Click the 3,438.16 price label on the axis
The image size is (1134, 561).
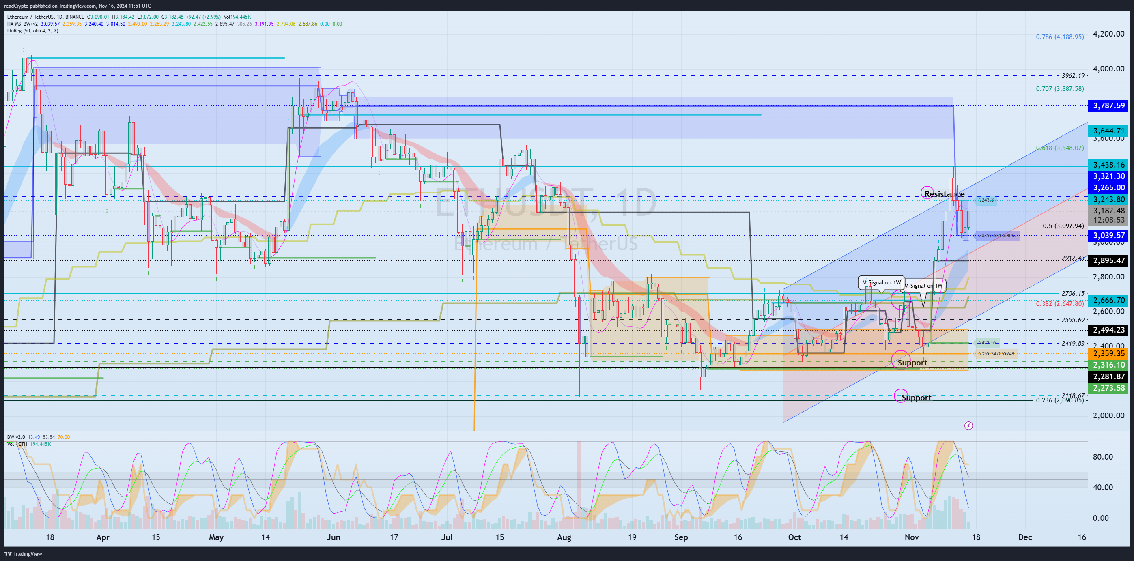point(1109,165)
